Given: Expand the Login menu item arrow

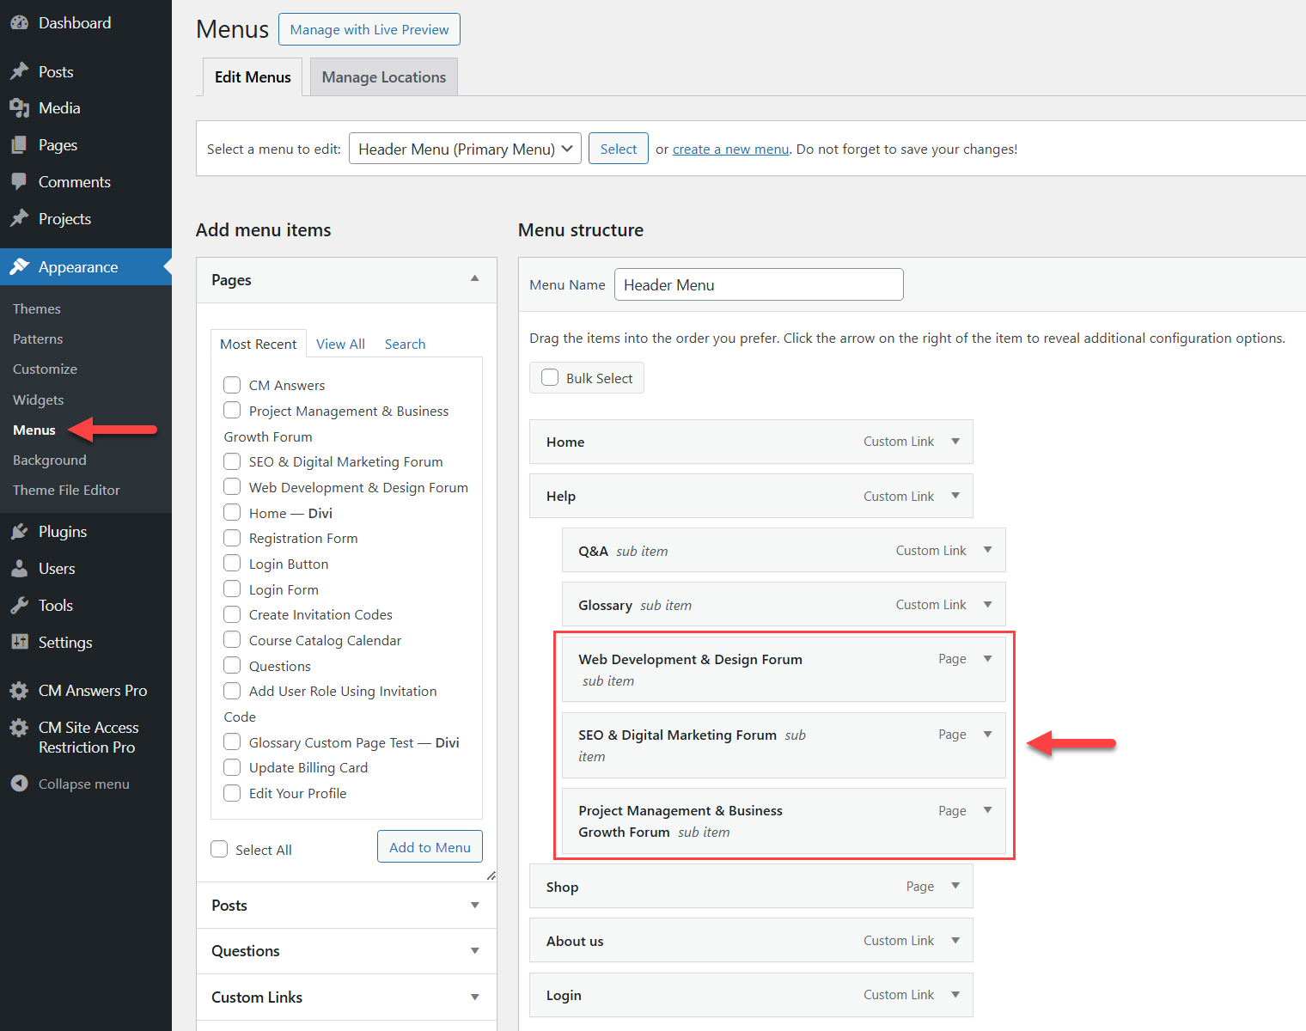Looking at the screenshot, I should coord(955,995).
